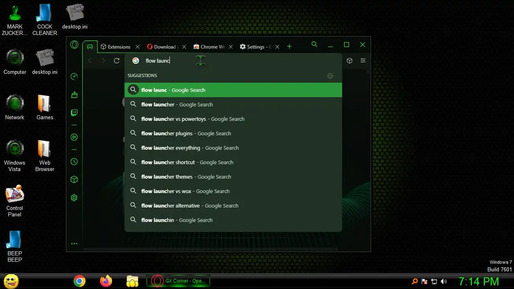Click the GX Corner Opera taskbar button

[x=178, y=281]
